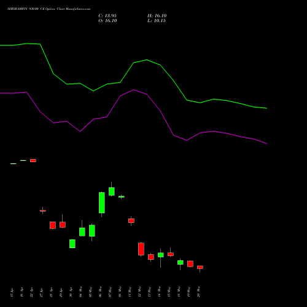Screen dimensions: 307x307
Task: Select the high value H: 16.10
Action: point(157,16)
